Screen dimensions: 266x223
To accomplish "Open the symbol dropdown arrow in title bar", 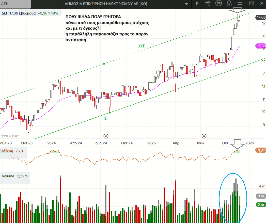I will 186,4.
